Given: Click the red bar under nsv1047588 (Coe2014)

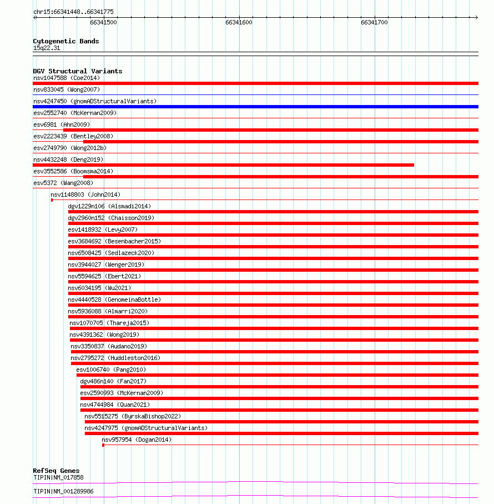Looking at the screenshot, I should click(x=255, y=83).
